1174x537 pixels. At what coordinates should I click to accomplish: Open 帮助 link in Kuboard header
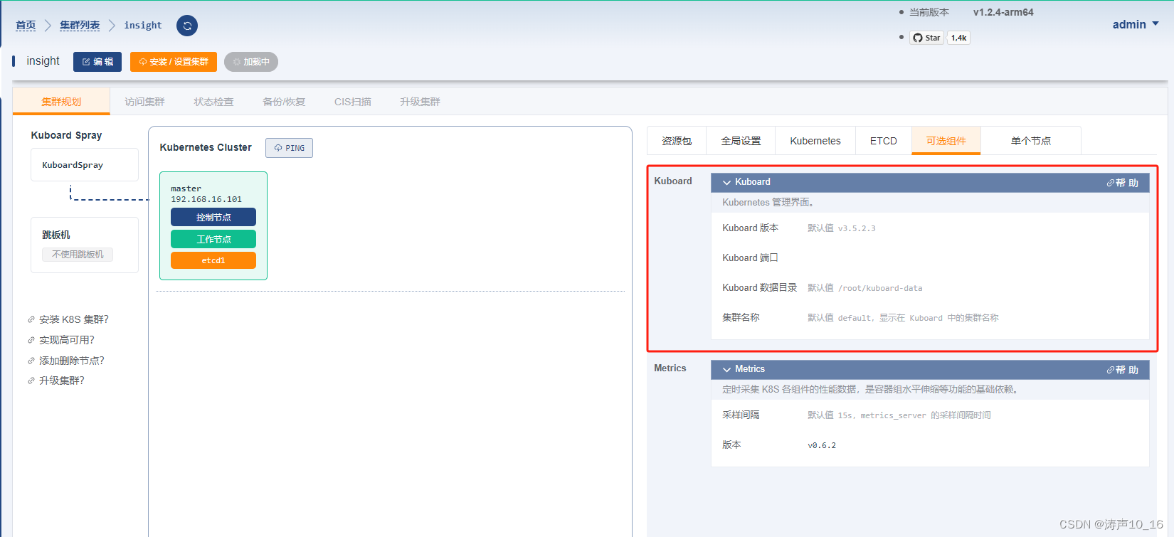point(1122,183)
